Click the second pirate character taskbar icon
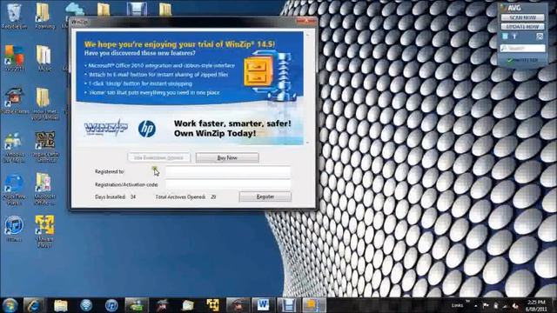557x313 pixels. coord(238,305)
